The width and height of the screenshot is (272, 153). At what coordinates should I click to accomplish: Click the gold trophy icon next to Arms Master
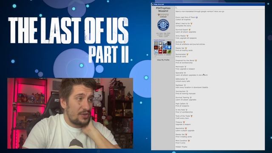pyautogui.click(x=187, y=36)
